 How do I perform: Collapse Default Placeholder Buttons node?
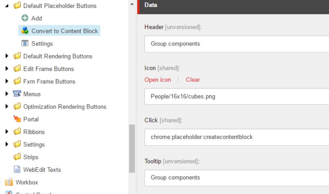tap(7, 6)
